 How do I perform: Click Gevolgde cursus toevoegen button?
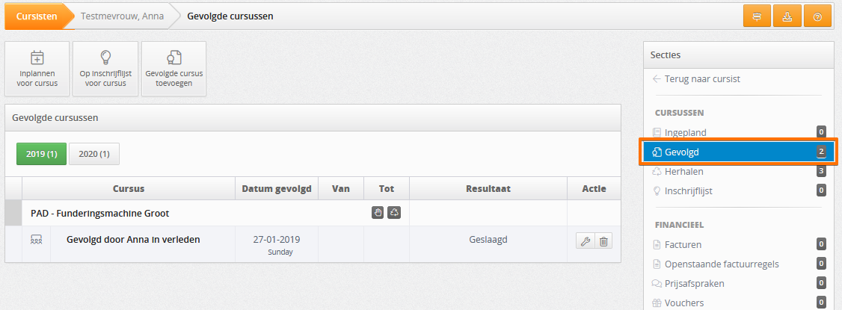tap(174, 69)
